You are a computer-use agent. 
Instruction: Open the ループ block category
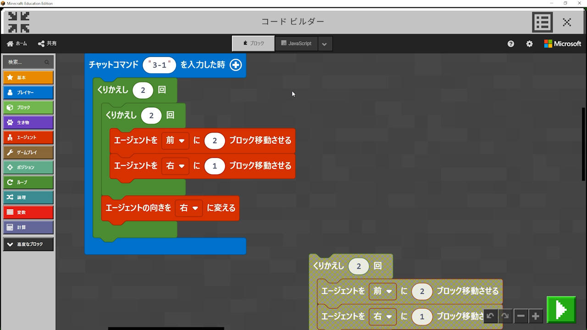(28, 182)
